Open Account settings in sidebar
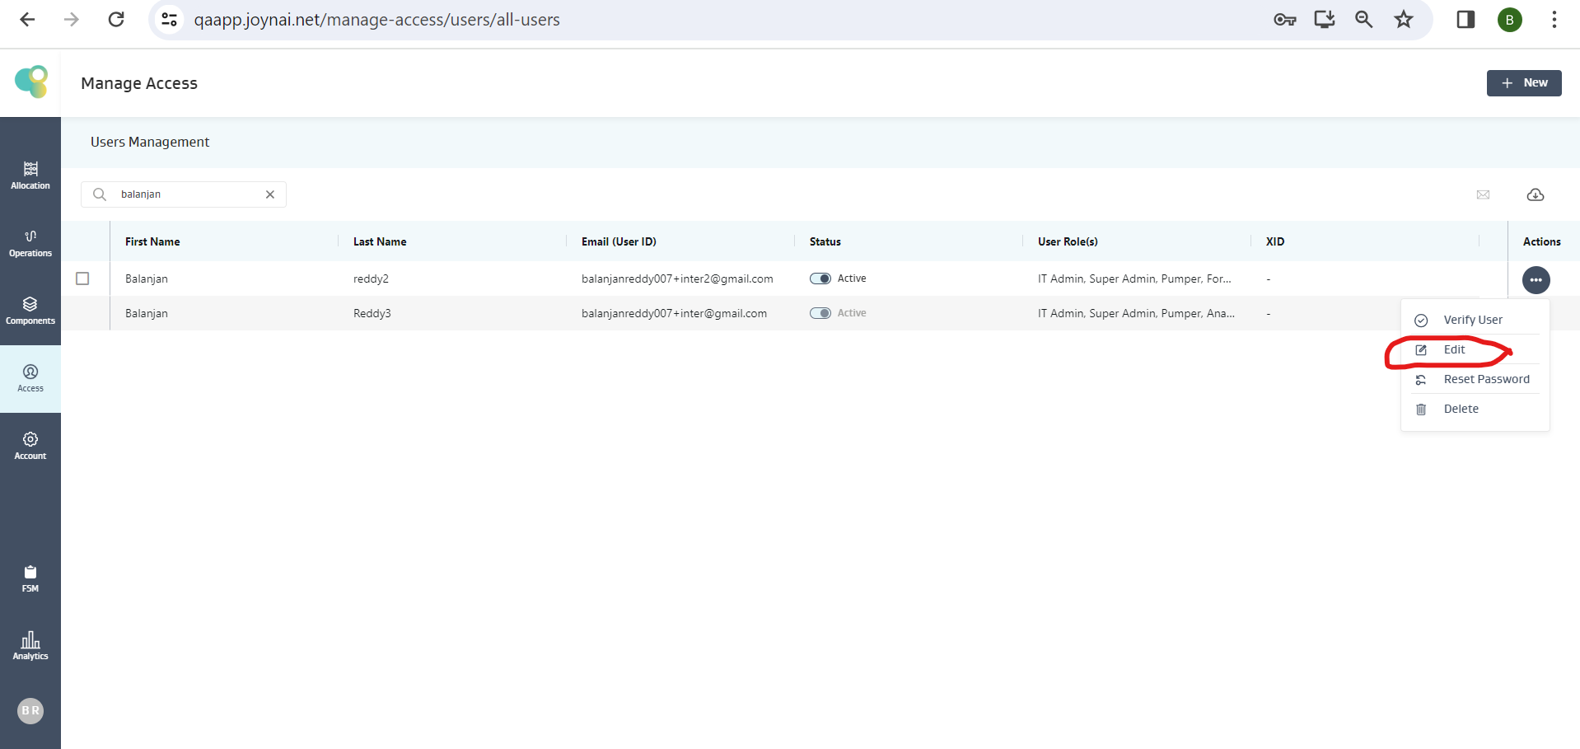The height and width of the screenshot is (749, 1580). [x=30, y=446]
